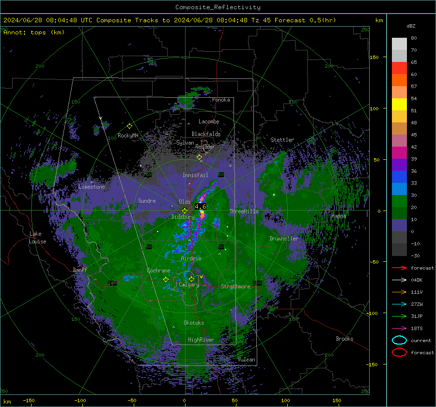
Task: Select the cyan 27ZW arrow icon
Action: (x=399, y=304)
